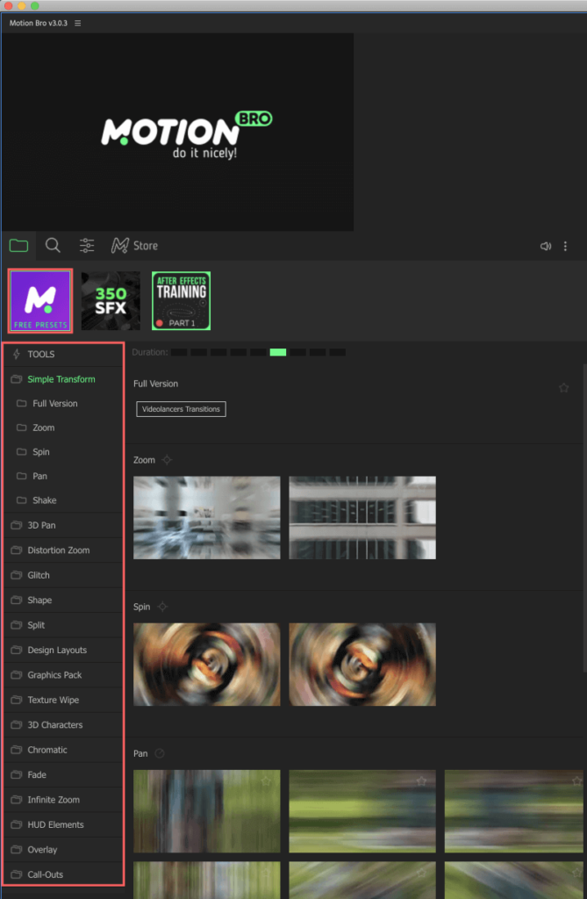Expand the Shape category
Image resolution: width=587 pixels, height=899 pixels.
coord(63,601)
